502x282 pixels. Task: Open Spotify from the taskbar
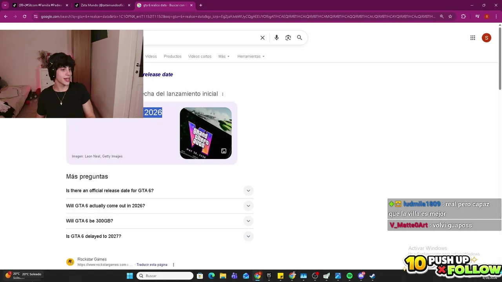point(349,276)
